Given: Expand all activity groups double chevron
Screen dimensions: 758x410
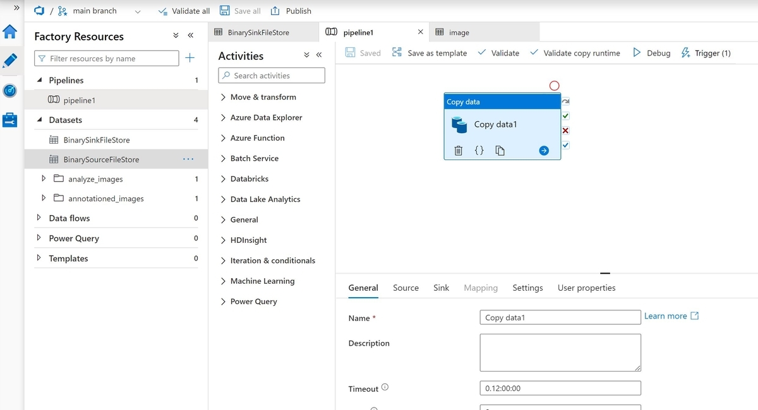Looking at the screenshot, I should point(306,56).
